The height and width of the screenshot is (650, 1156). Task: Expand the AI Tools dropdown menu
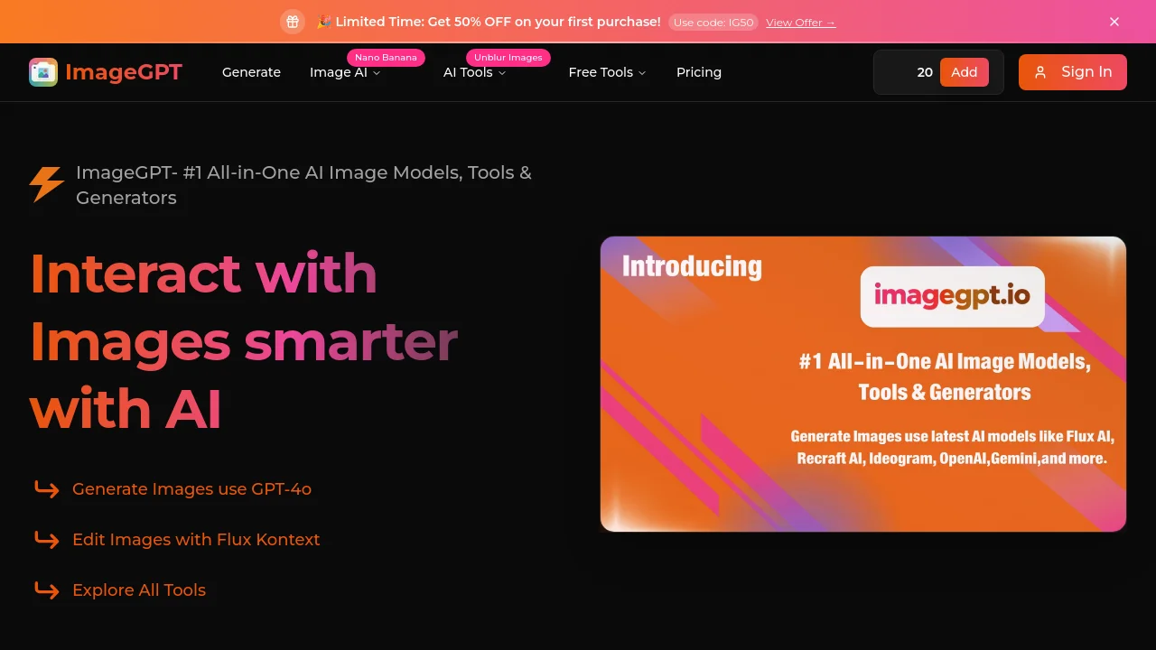point(474,72)
